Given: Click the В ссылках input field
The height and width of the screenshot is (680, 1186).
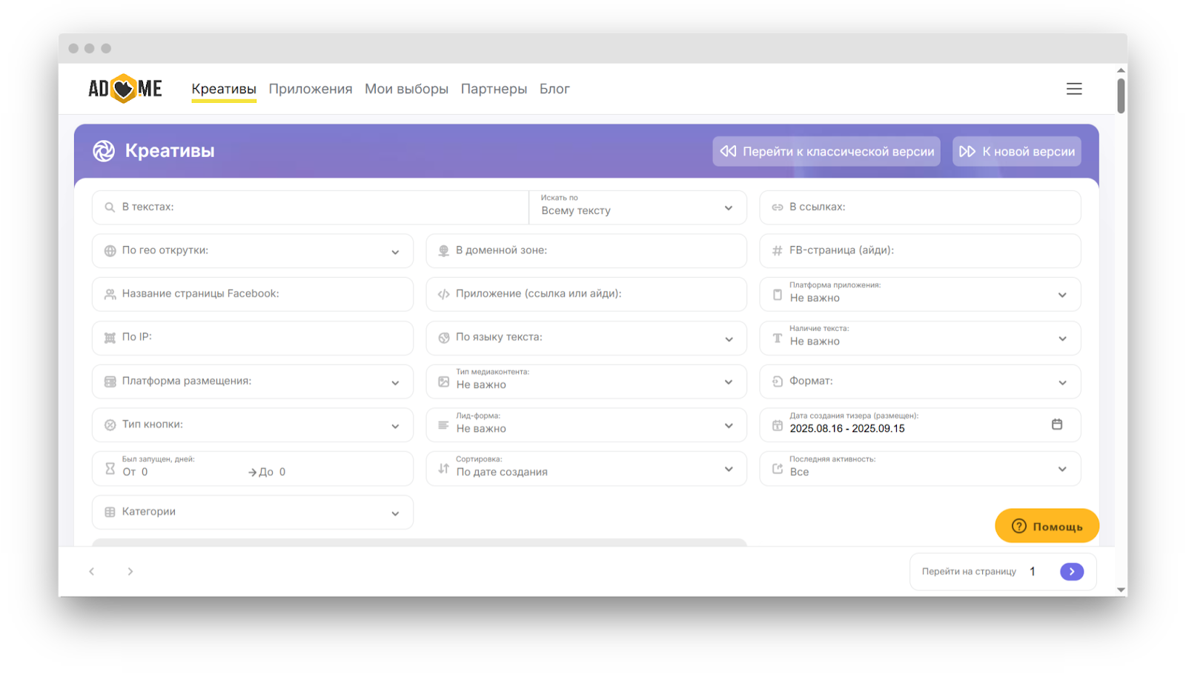Looking at the screenshot, I should (x=927, y=207).
